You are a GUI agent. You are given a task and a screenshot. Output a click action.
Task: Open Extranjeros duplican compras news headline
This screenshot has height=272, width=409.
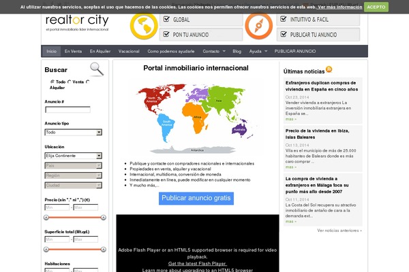coord(322,86)
